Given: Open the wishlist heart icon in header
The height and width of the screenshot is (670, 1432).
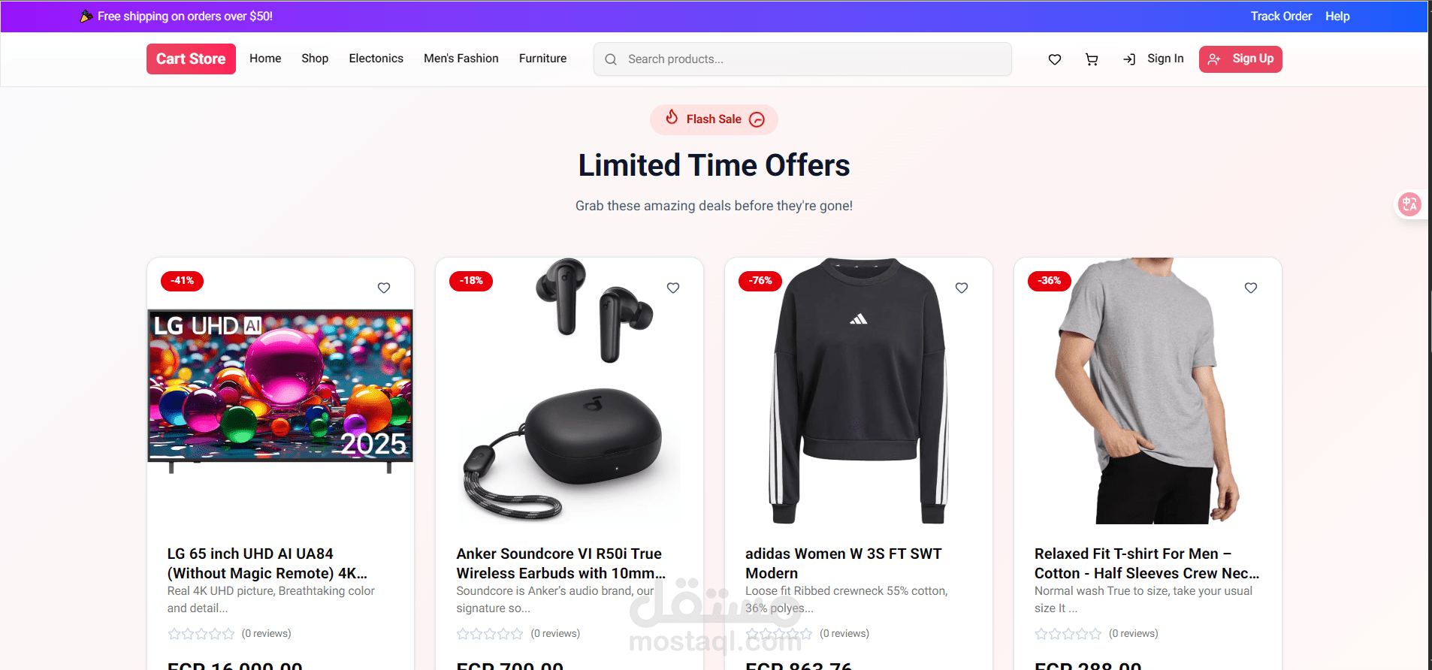Looking at the screenshot, I should (1055, 59).
